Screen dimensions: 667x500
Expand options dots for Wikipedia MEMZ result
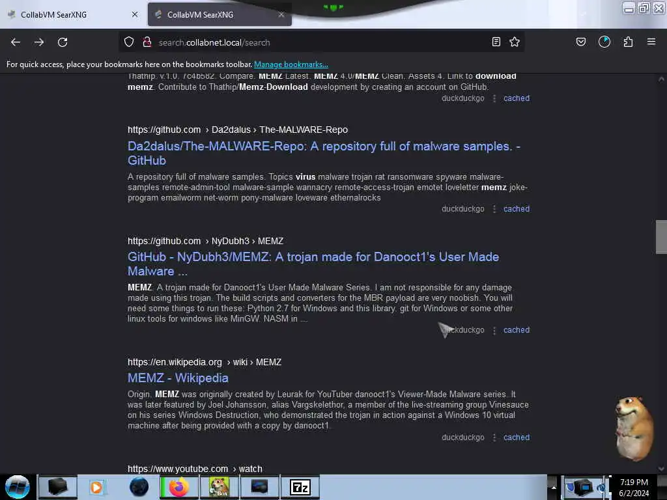(494, 437)
